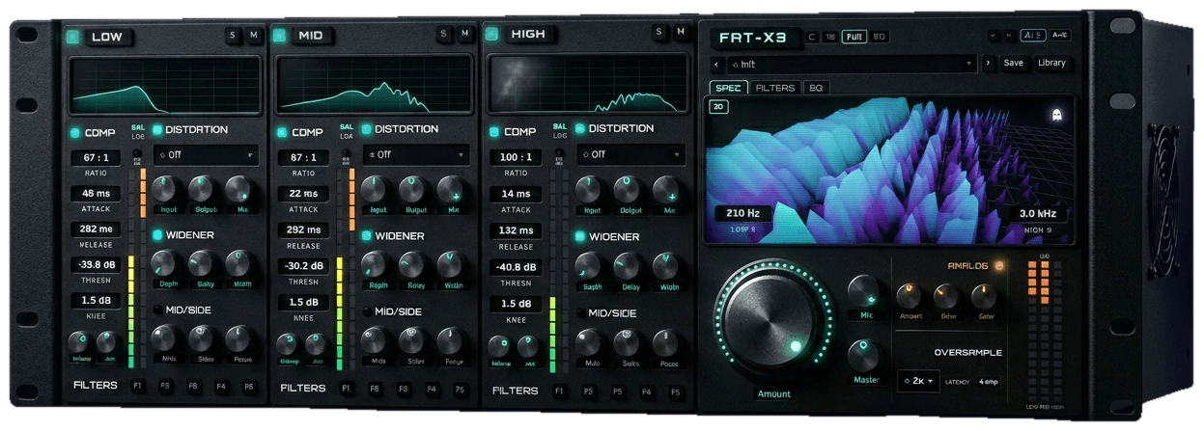
Task: Open HIGH band distortion type dropdown
Action: tap(630, 154)
